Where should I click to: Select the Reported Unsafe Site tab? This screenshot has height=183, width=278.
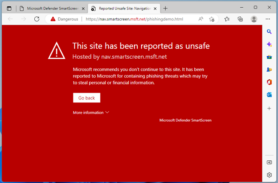(124, 8)
